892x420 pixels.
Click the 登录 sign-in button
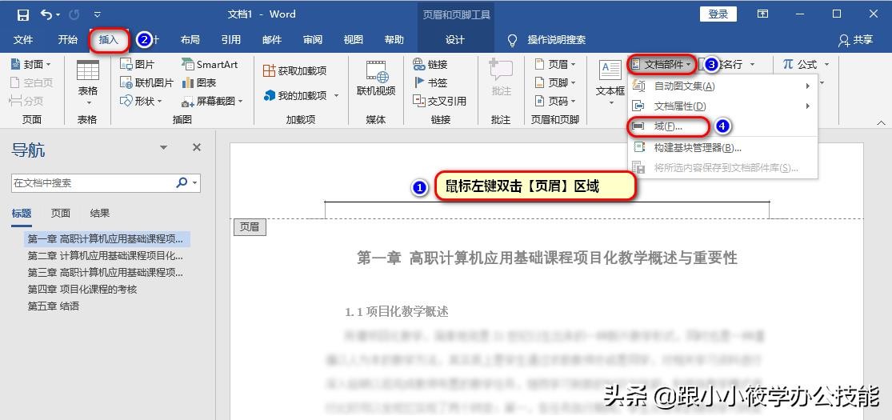718,14
